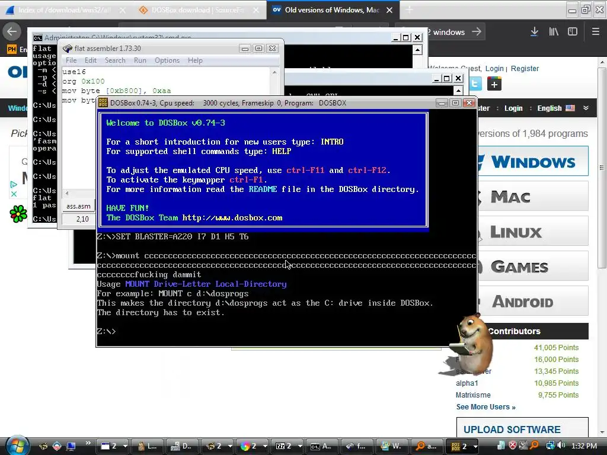Open the Mac category button
The image size is (607, 455).
533,197
